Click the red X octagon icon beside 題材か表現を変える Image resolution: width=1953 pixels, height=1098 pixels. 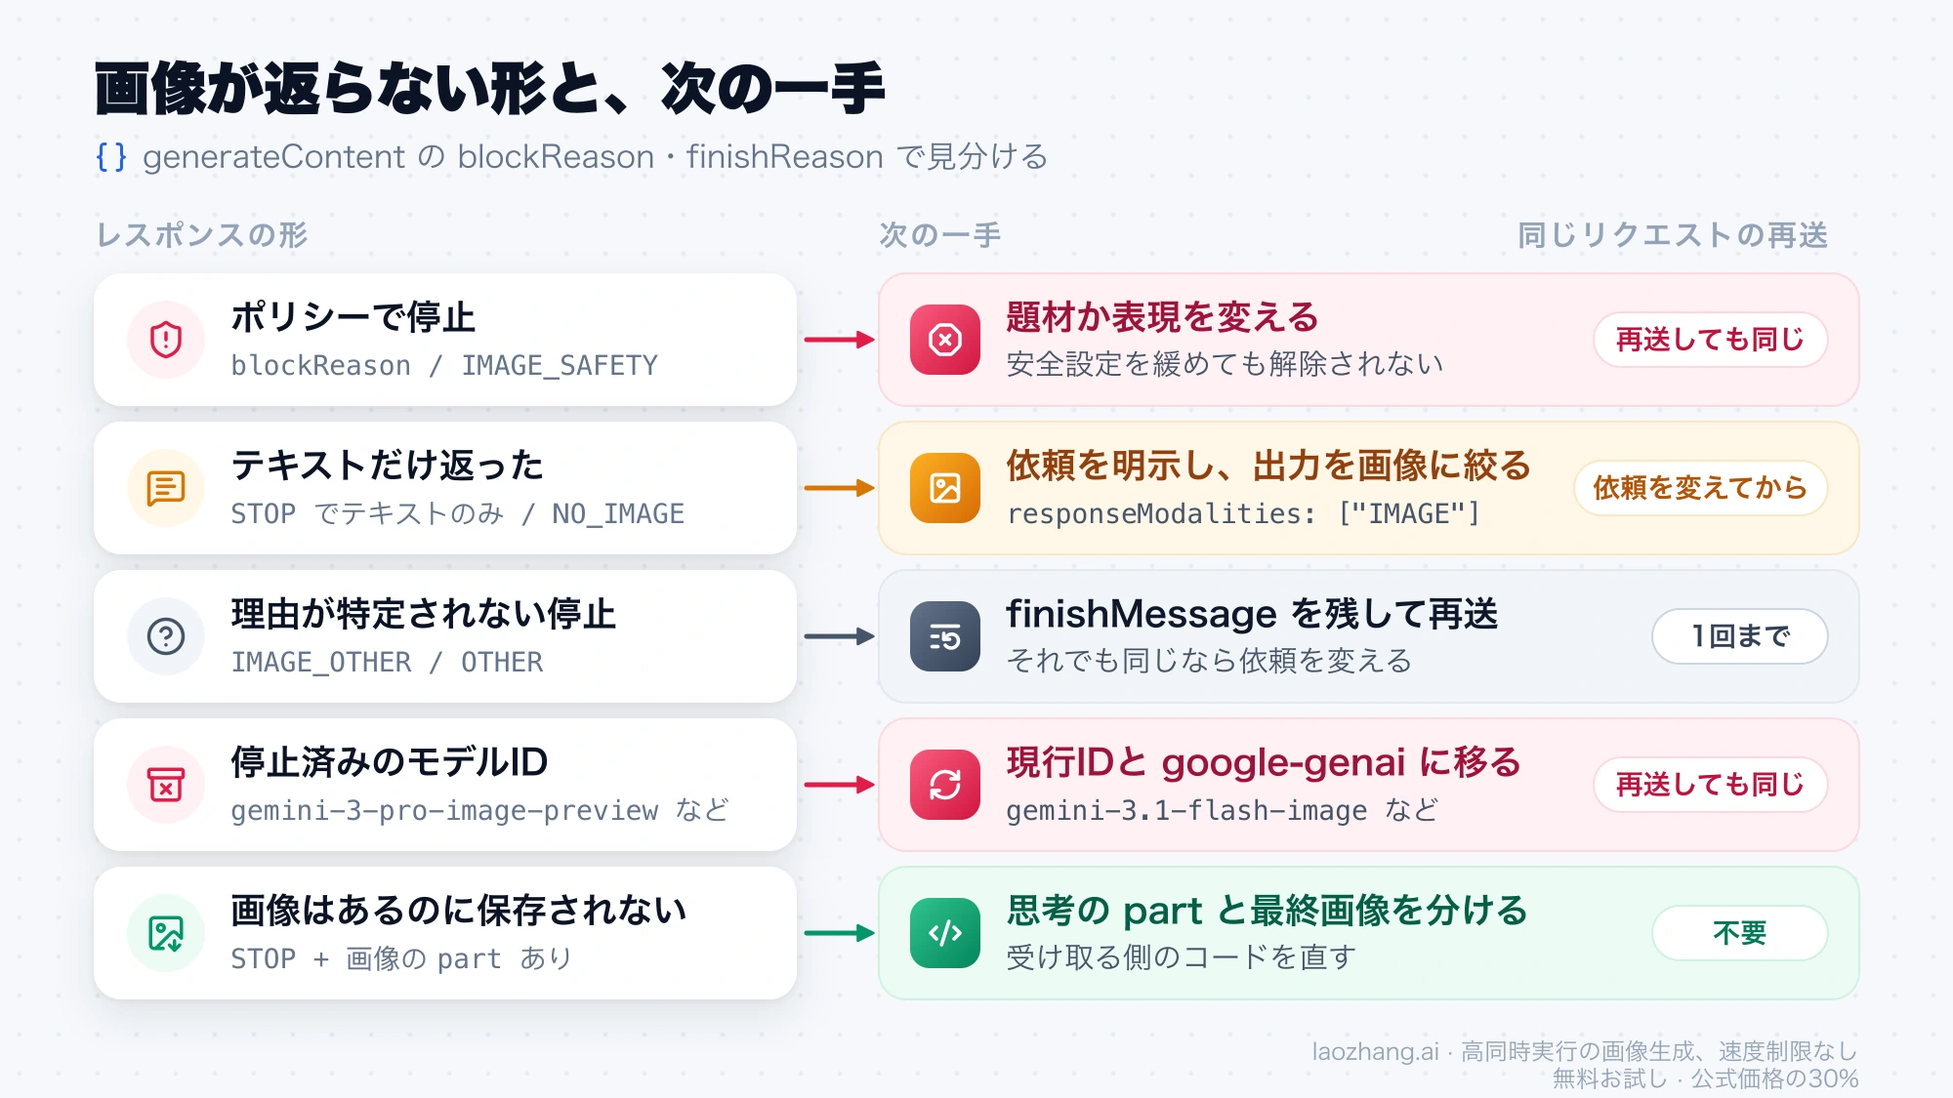point(945,340)
